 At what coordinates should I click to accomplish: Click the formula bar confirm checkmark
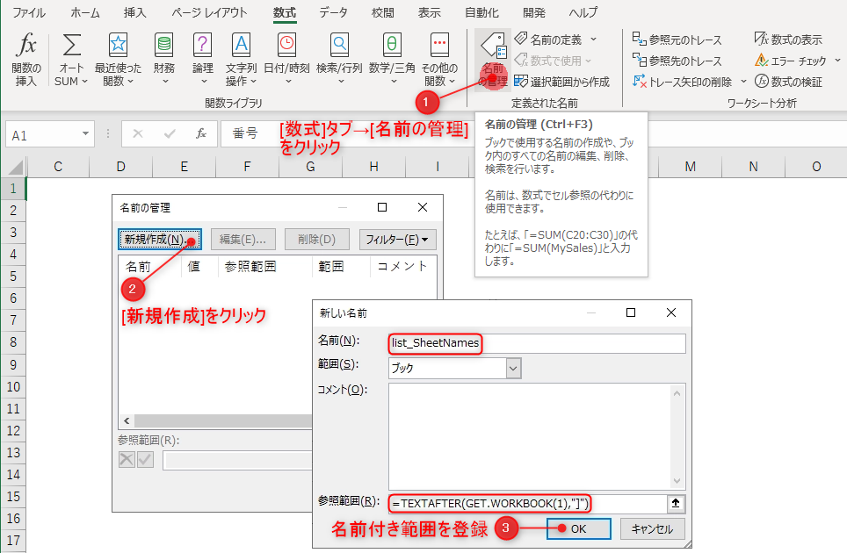(170, 133)
